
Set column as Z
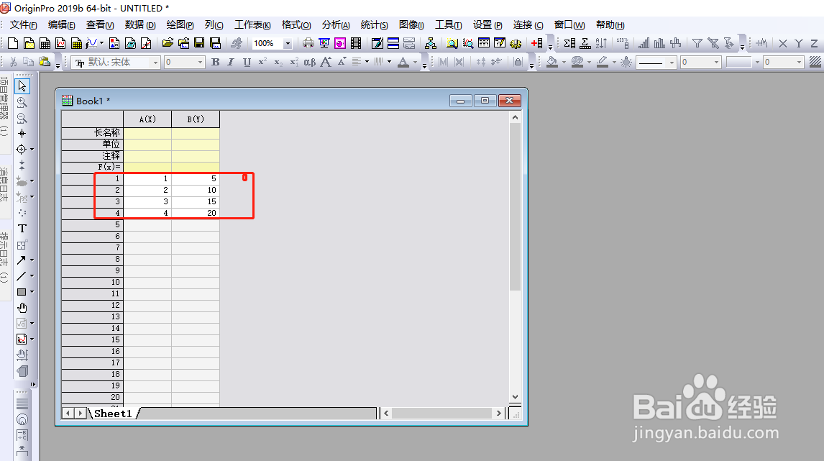[x=814, y=44]
